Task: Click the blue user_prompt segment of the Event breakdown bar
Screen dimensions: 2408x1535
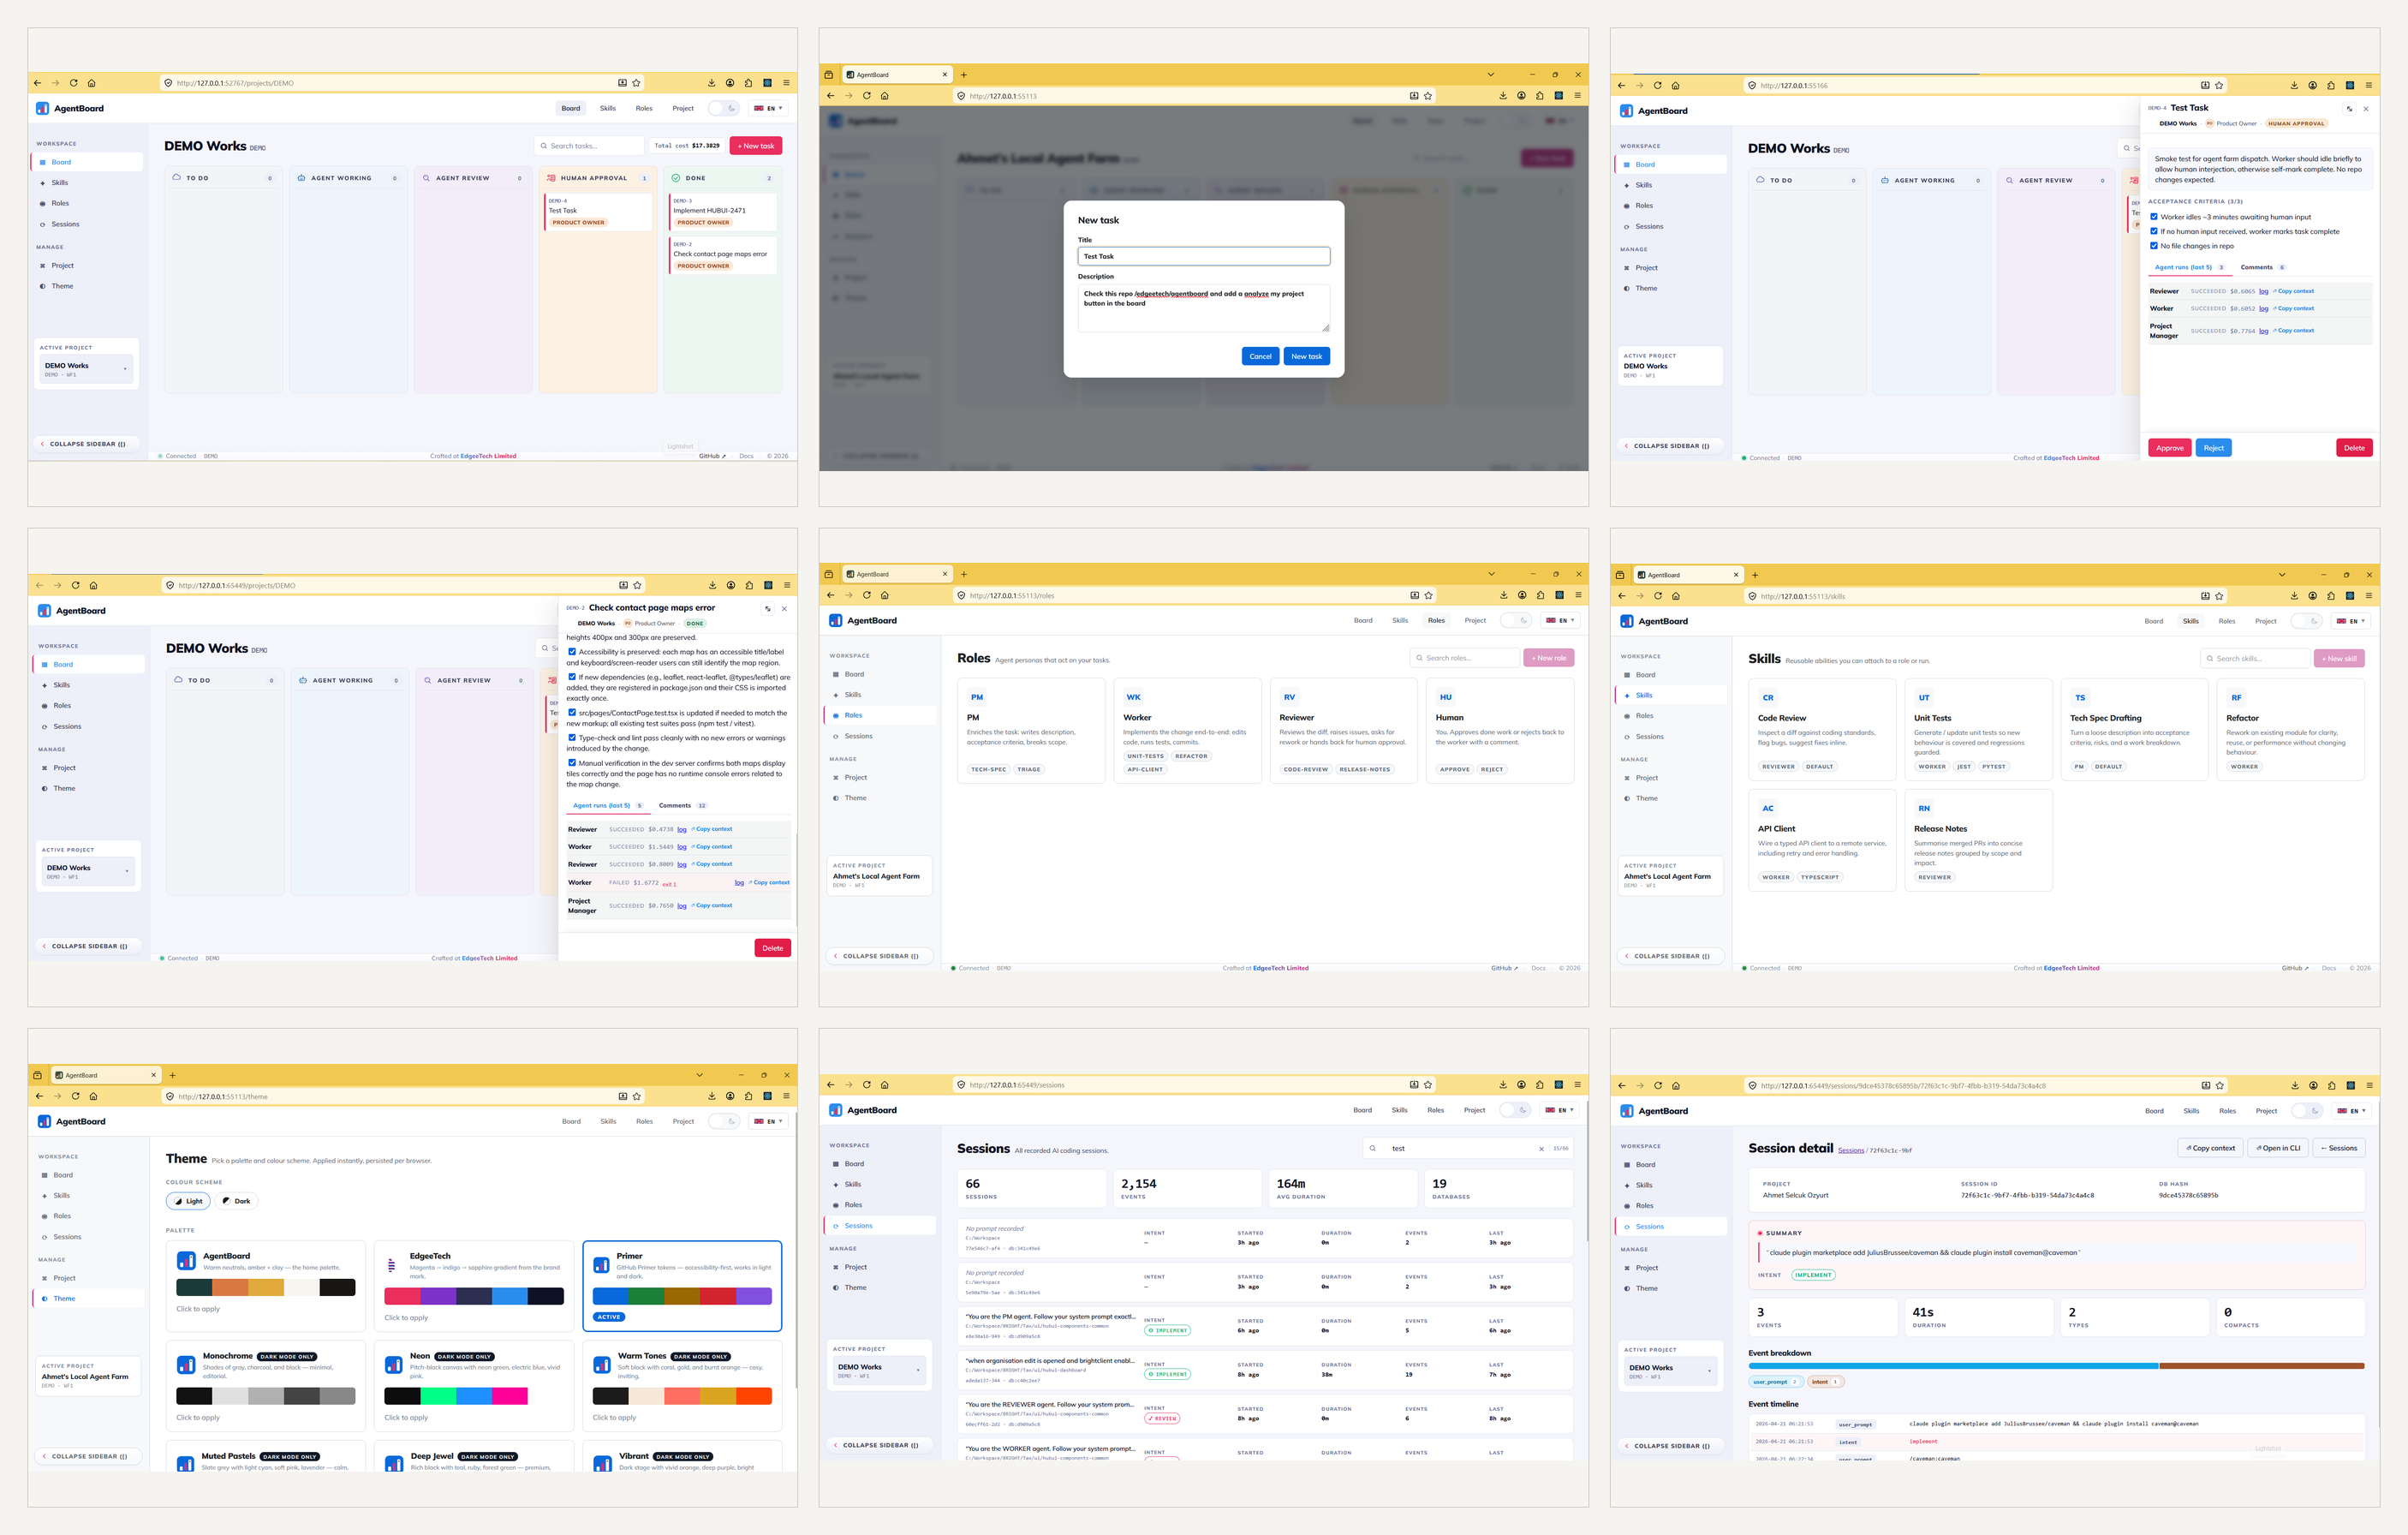Action: [x=1953, y=1365]
